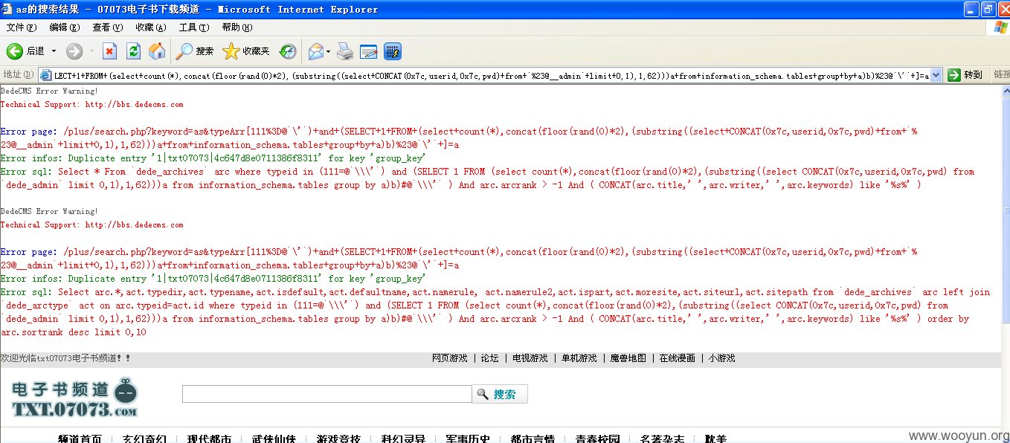Open the 单机游戏 link
The height and width of the screenshot is (443, 1010).
579,358
